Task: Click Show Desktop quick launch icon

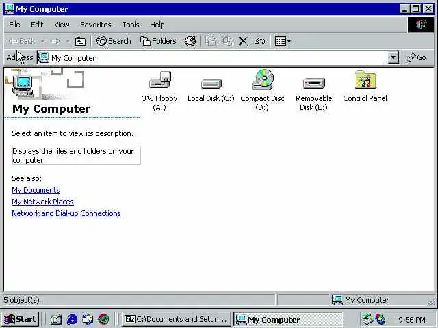Action: pyautogui.click(x=56, y=319)
